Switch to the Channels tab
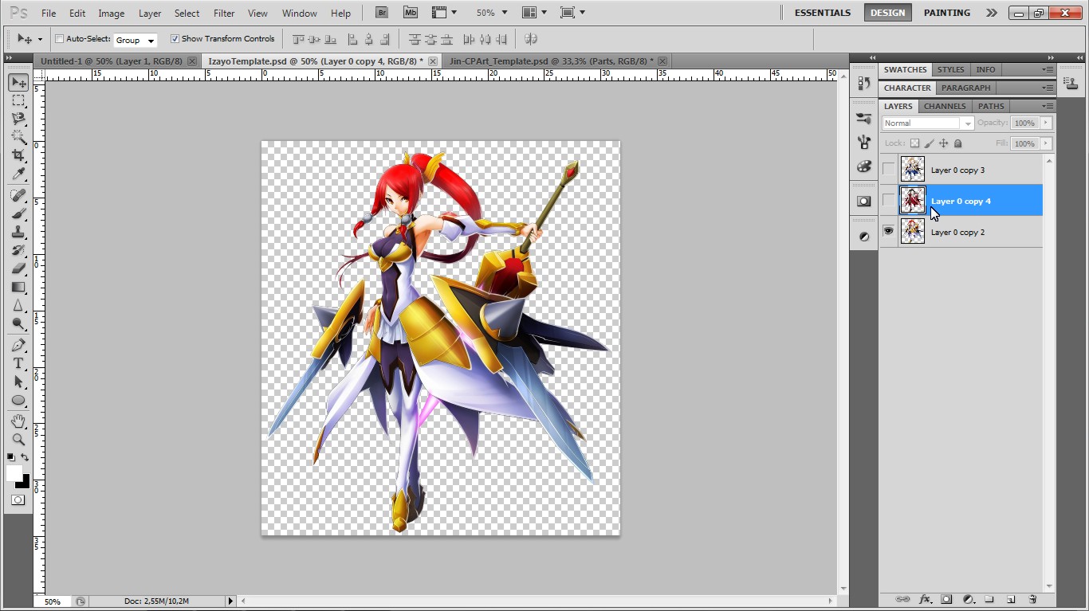The height and width of the screenshot is (611, 1089). pos(944,106)
